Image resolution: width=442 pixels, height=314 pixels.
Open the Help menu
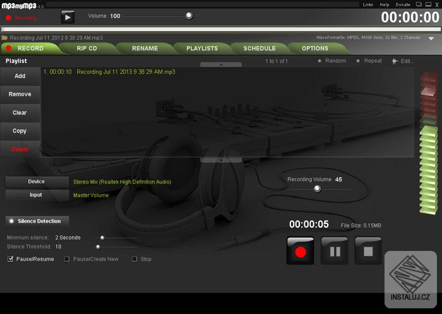coord(384,4)
